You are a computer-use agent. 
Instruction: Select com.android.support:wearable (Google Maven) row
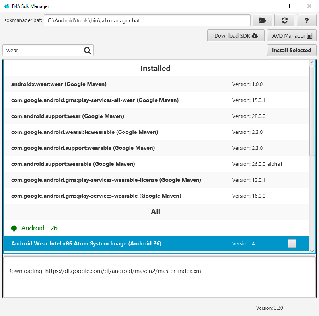(x=156, y=164)
